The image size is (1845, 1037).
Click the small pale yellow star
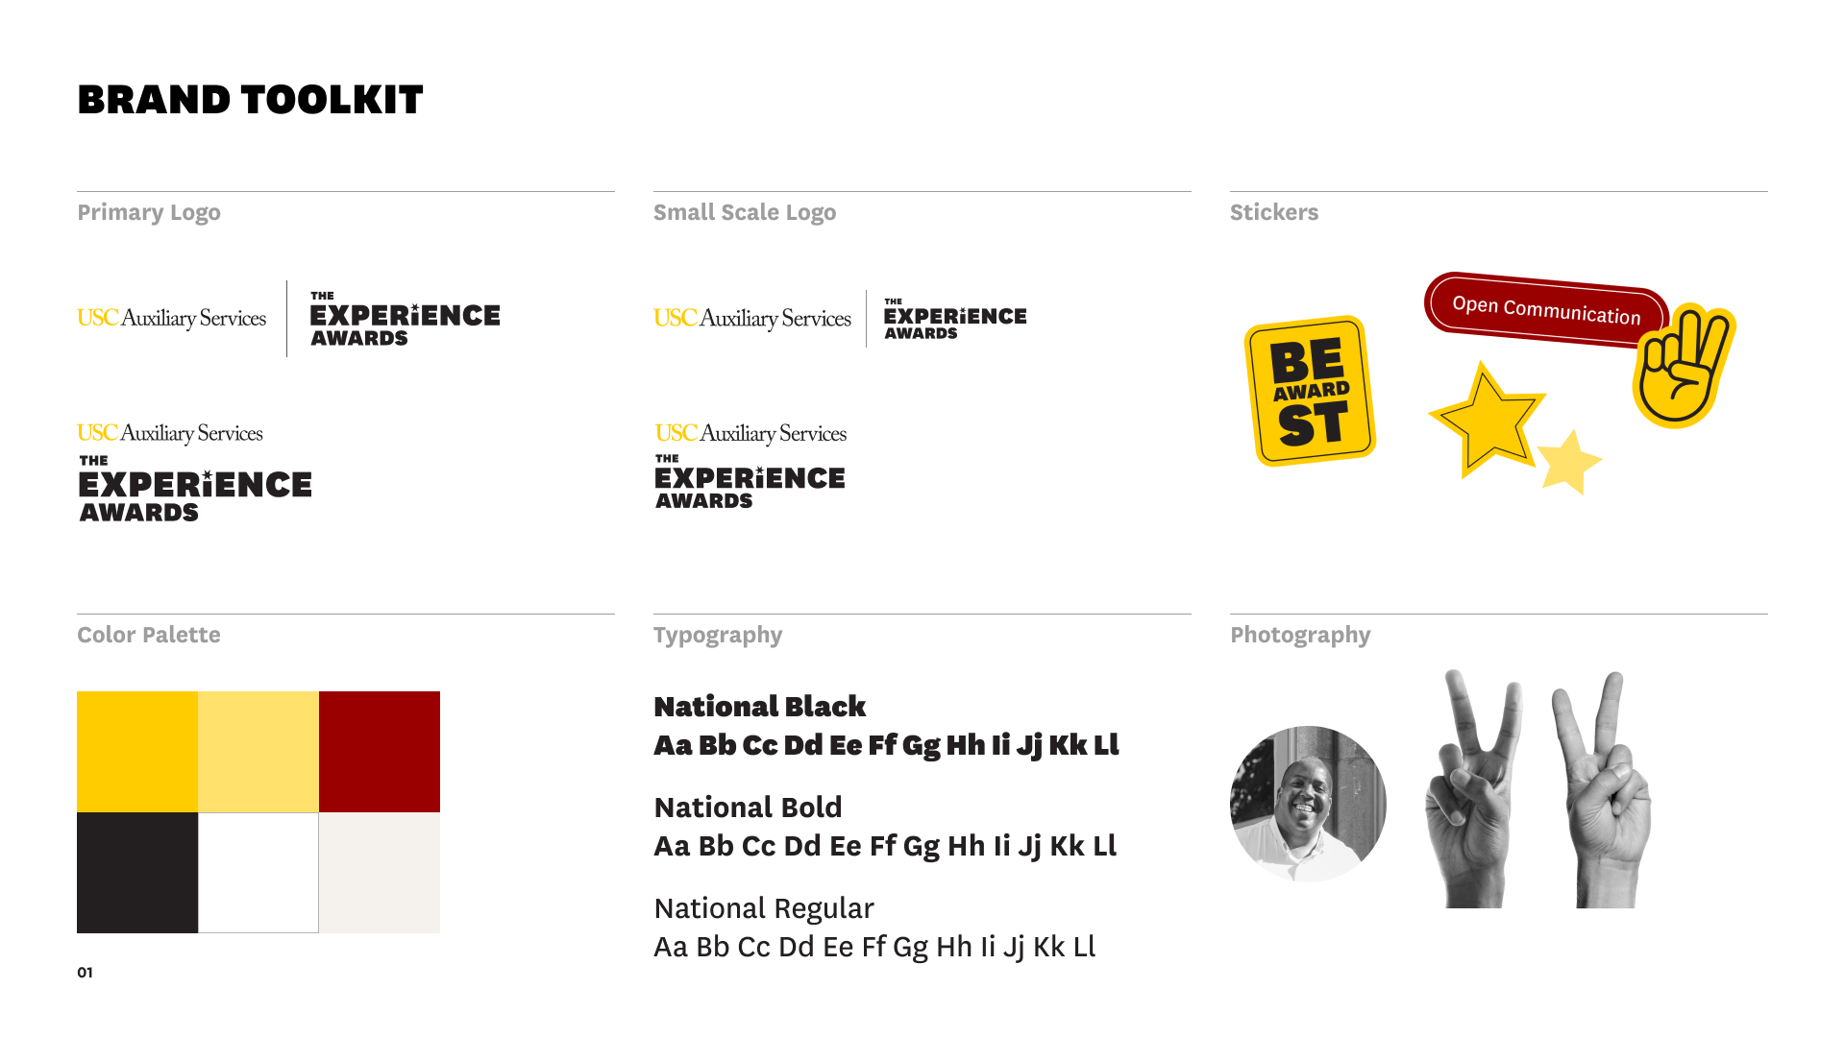[x=1569, y=463]
